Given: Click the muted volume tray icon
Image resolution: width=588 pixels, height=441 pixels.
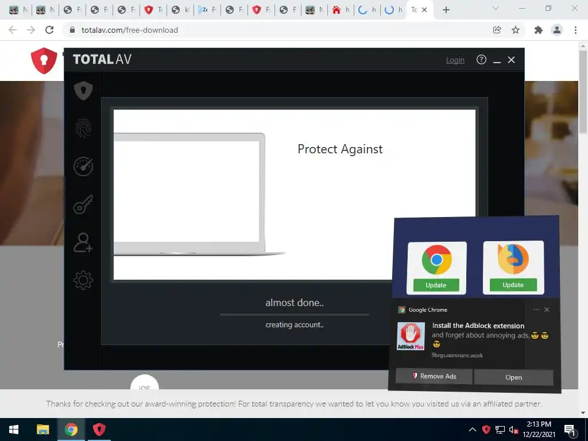Looking at the screenshot, I should coord(513,430).
